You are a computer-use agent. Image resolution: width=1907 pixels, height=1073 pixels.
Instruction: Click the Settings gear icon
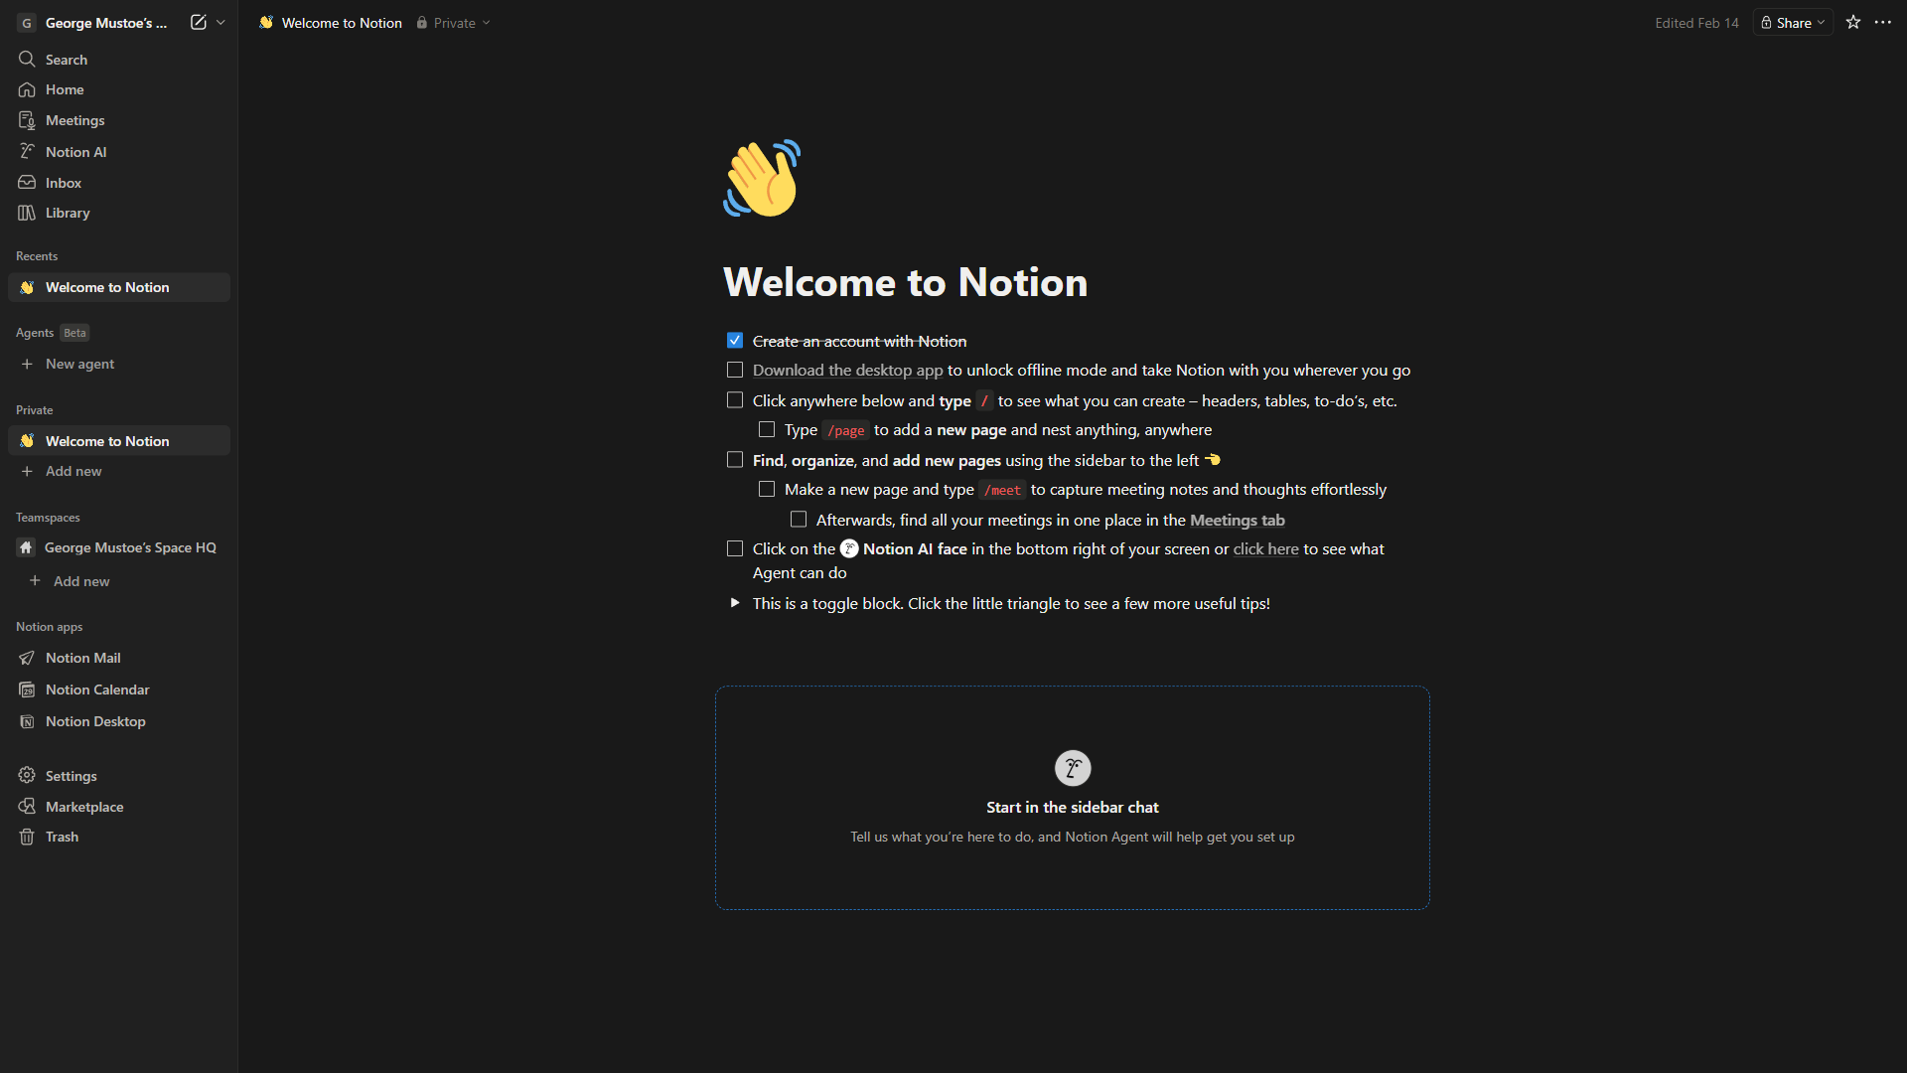[x=27, y=775]
